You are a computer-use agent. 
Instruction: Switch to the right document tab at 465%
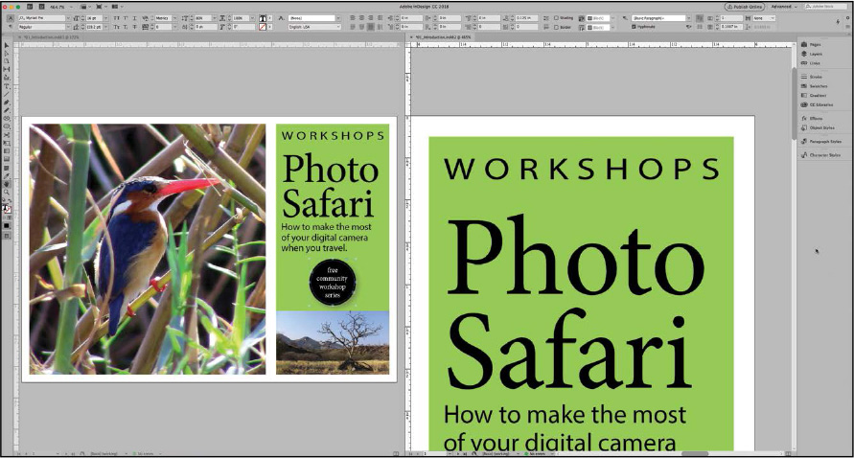point(444,37)
